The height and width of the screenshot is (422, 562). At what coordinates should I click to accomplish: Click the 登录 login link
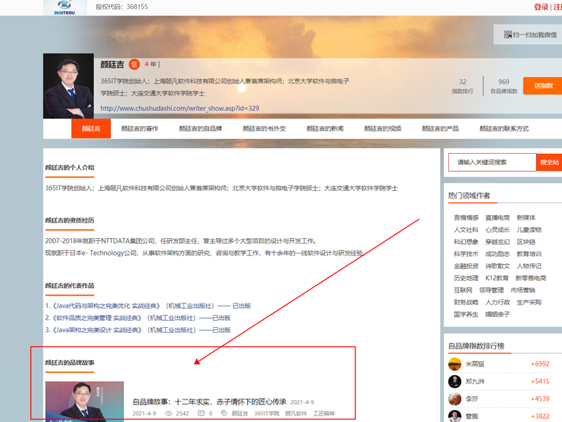[540, 7]
